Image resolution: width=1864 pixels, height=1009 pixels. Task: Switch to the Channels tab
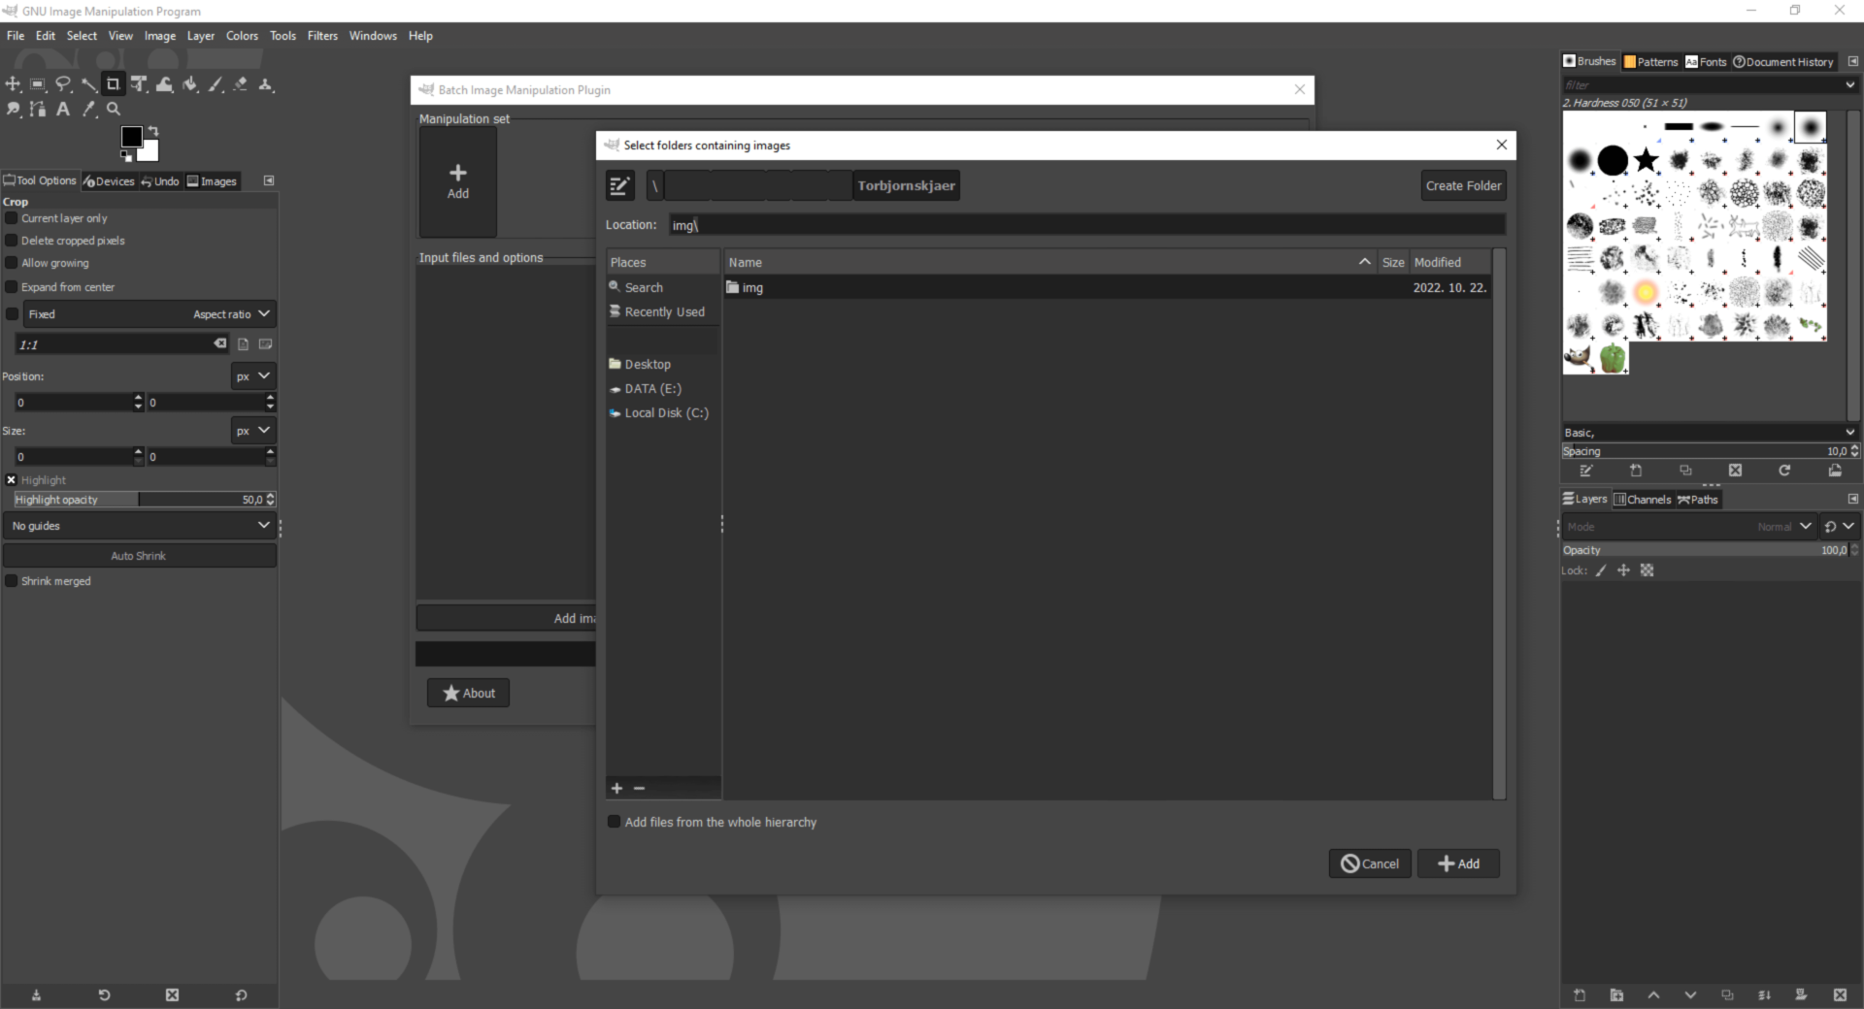coord(1643,500)
